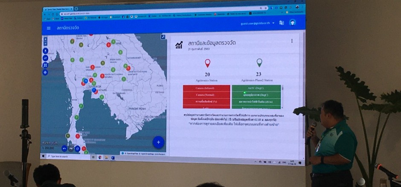Select the red Agritronics Station pin
The image size is (401, 187).
pos(207,63)
